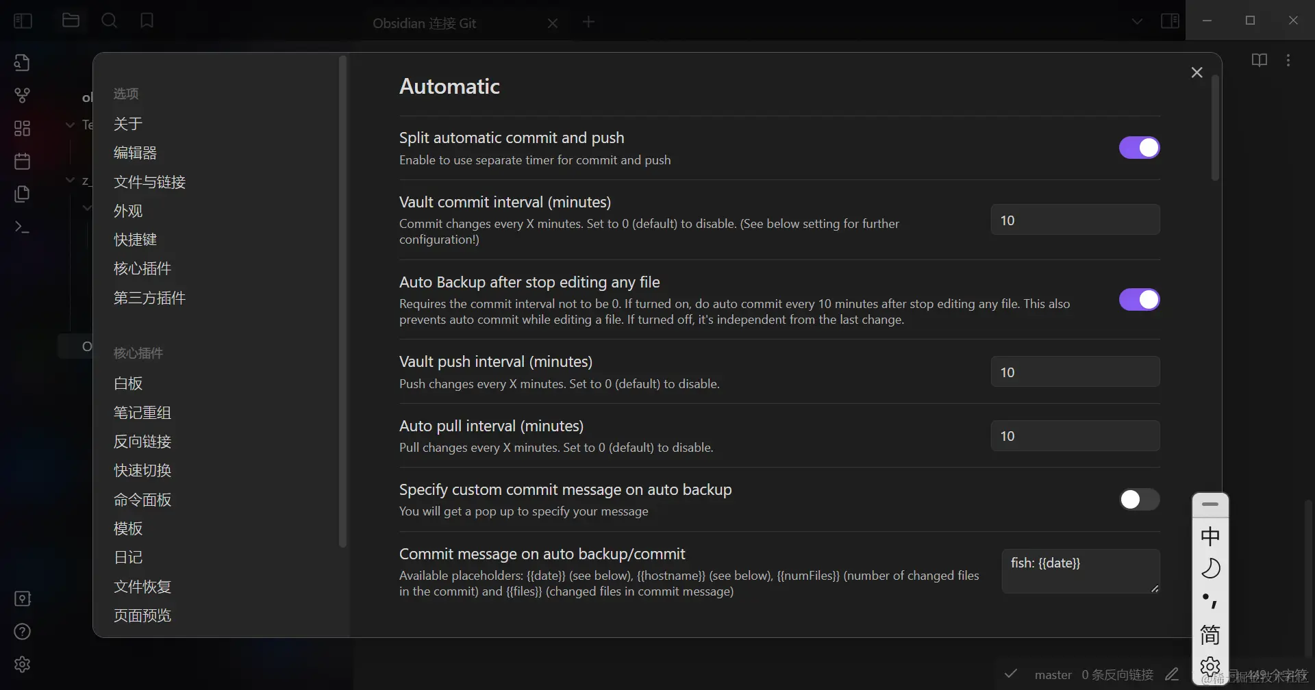1315x690 pixels.
Task: Select 文件与链接 in settings sidebar
Action: click(x=149, y=182)
